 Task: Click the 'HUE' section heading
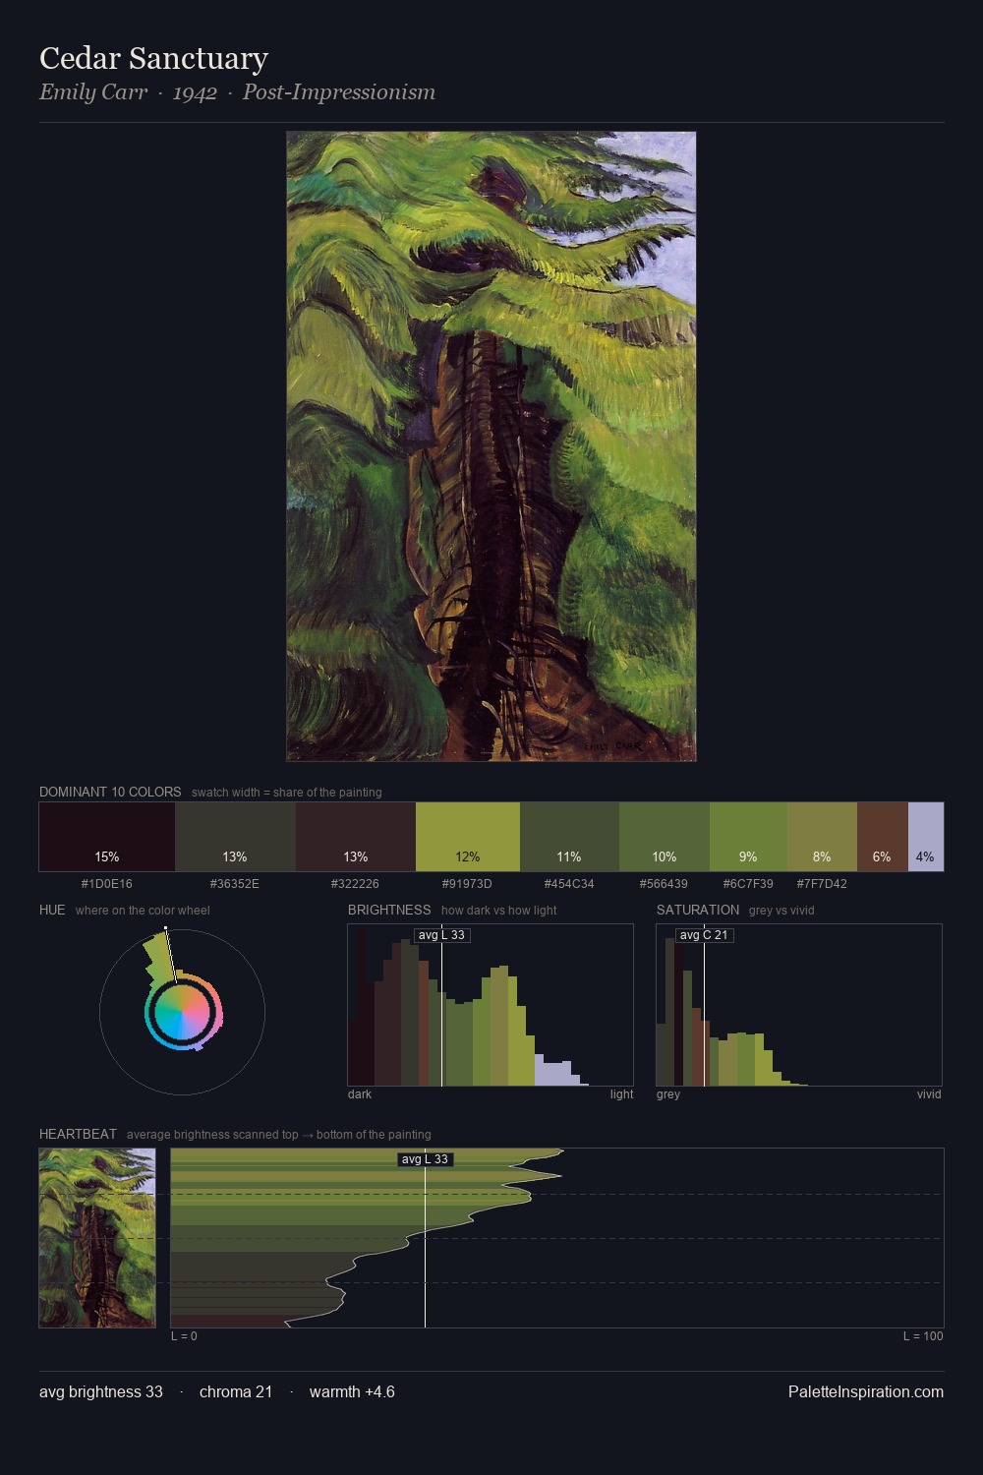[52, 910]
